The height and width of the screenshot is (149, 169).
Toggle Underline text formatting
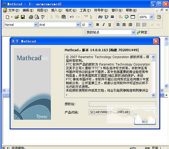tap(110, 25)
